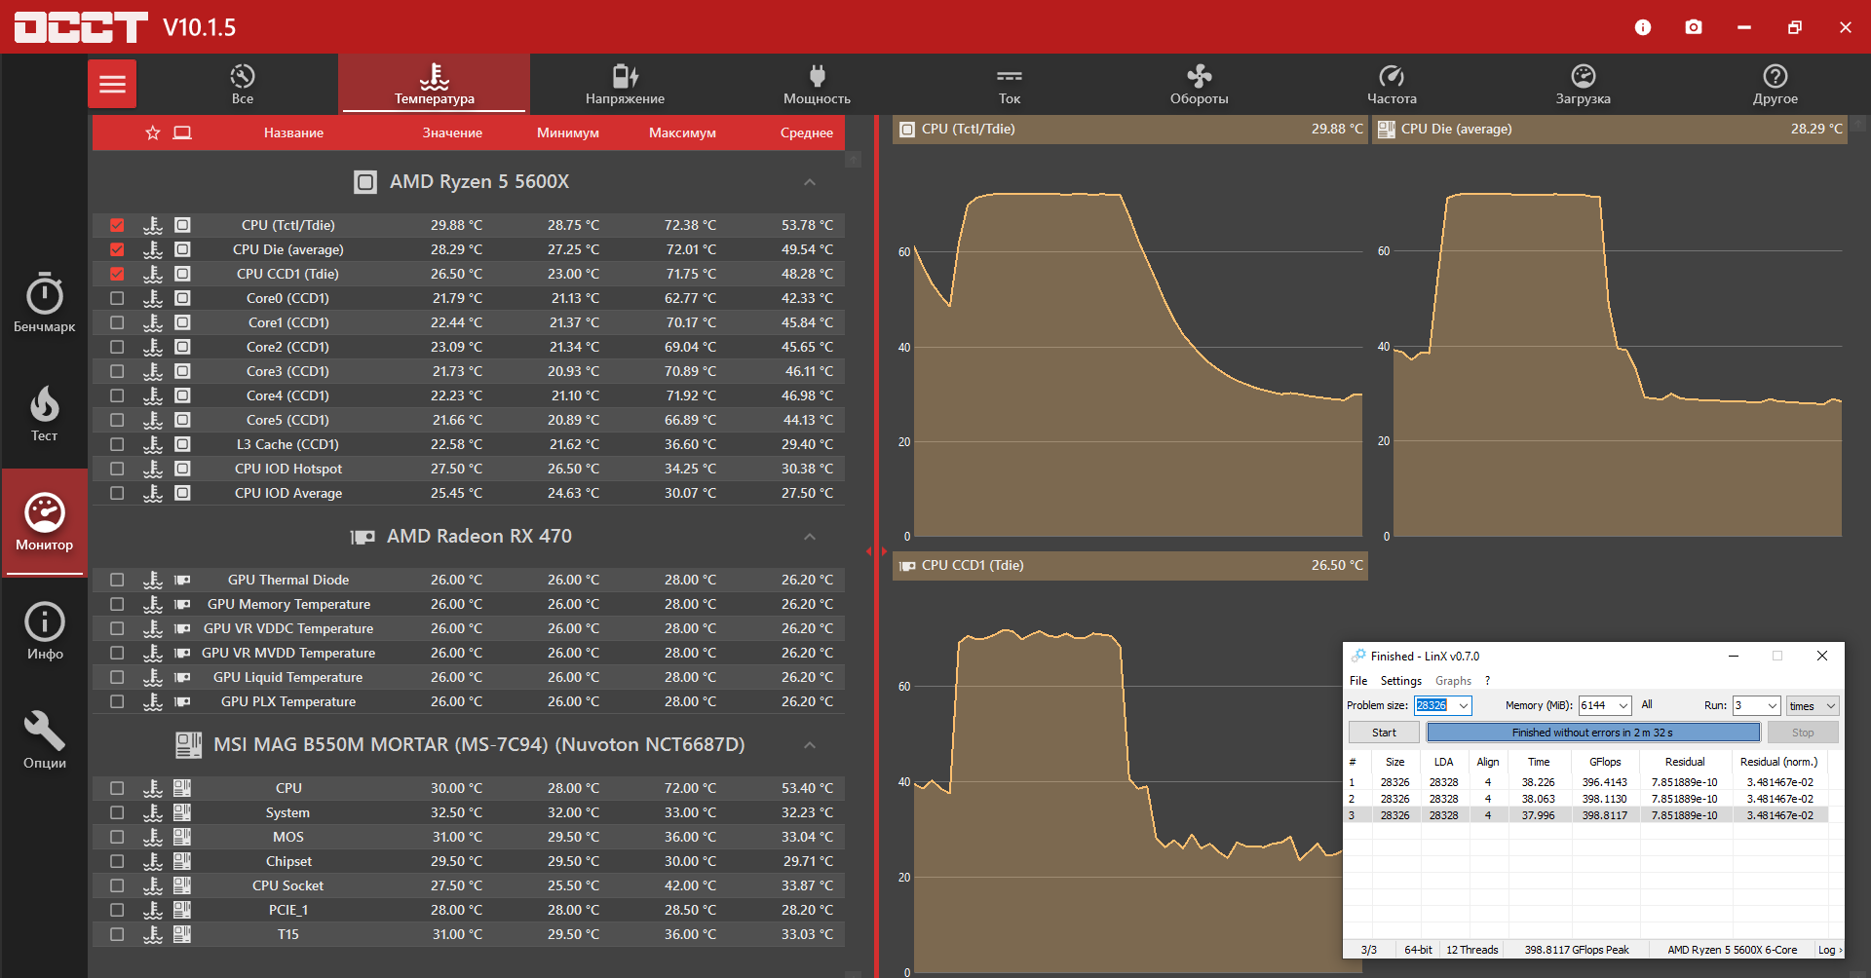This screenshot has height=978, width=1871.
Task: Open the hamburger menu button
Action: click(112, 84)
